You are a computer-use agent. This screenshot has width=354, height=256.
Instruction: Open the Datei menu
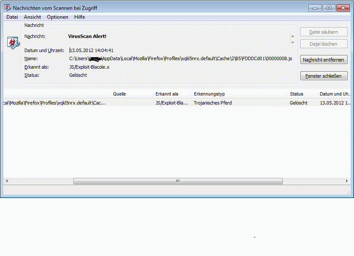pyautogui.click(x=12, y=17)
